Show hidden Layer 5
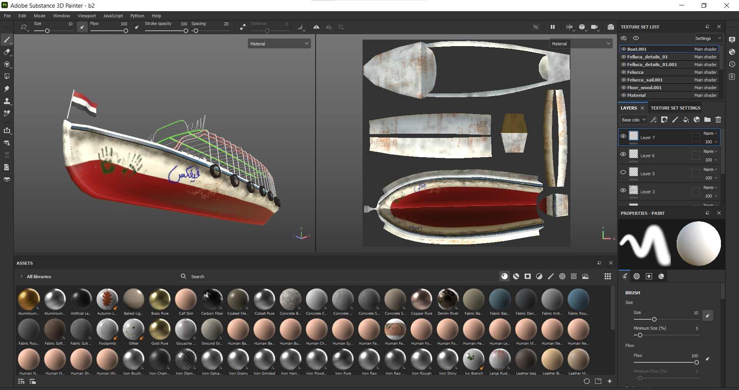Image resolution: width=739 pixels, height=390 pixels. 623,172
